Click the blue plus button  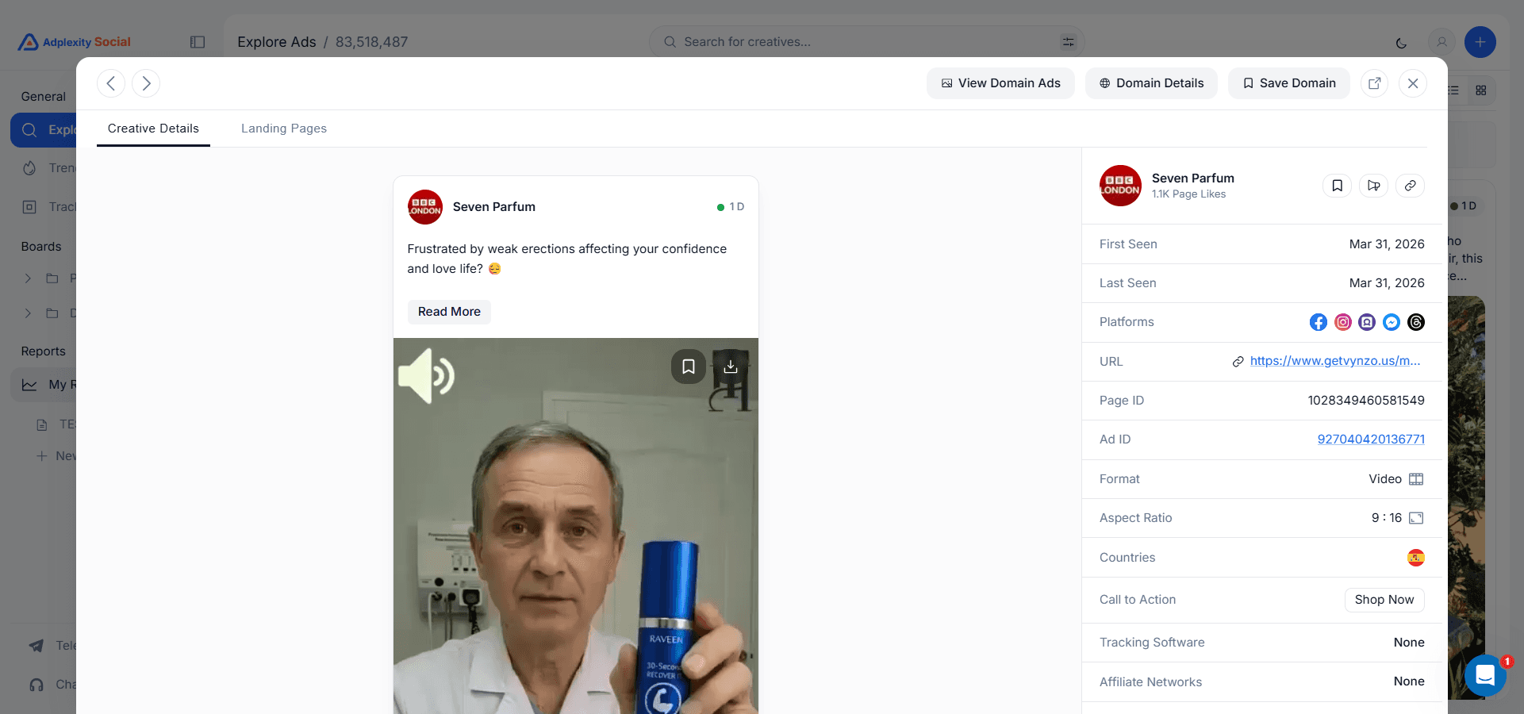click(x=1480, y=42)
